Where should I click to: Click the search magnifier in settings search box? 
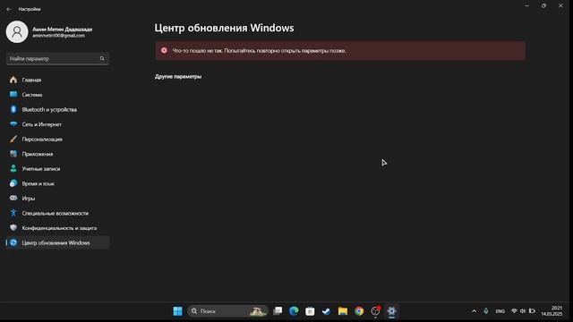tap(102, 58)
